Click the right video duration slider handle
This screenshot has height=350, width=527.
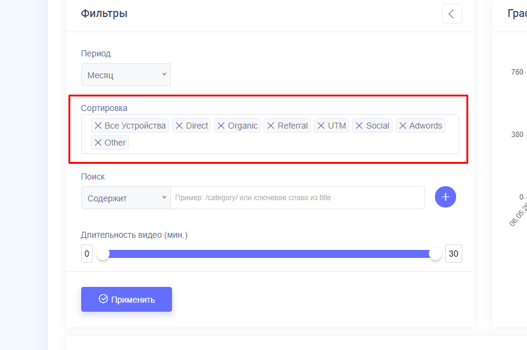click(436, 254)
